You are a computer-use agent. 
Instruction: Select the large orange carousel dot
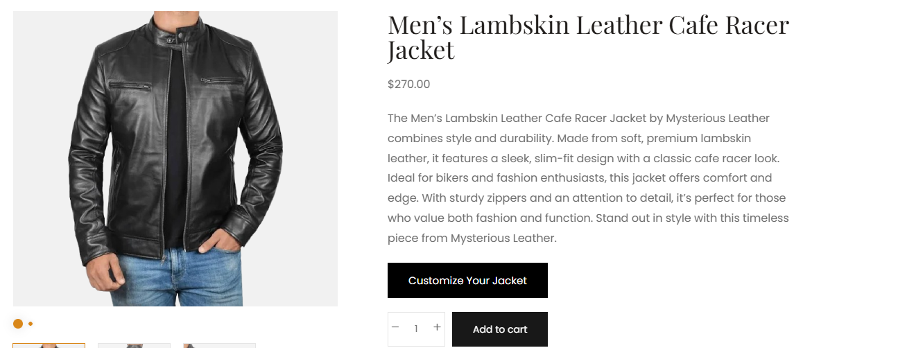[x=18, y=324]
